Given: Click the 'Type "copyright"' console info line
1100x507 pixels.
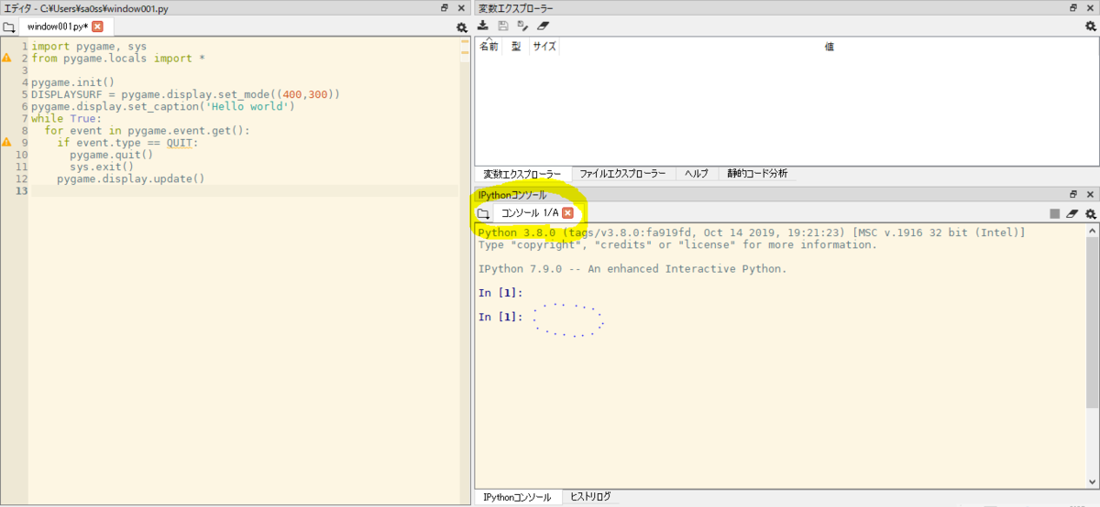Looking at the screenshot, I should click(677, 245).
